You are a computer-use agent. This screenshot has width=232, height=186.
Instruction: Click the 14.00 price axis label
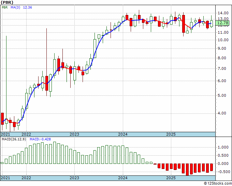[x=223, y=13]
